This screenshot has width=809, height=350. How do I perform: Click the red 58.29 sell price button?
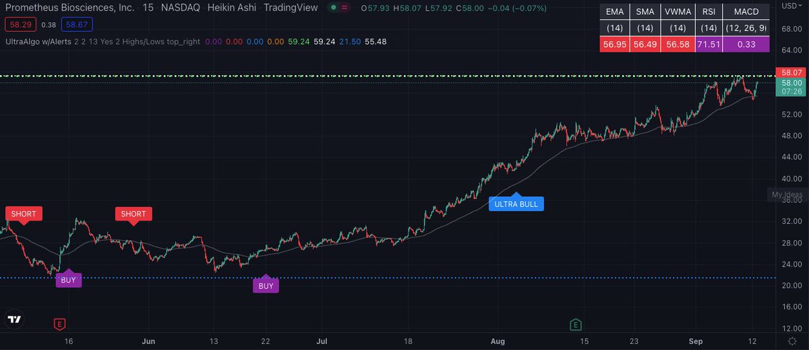(20, 25)
